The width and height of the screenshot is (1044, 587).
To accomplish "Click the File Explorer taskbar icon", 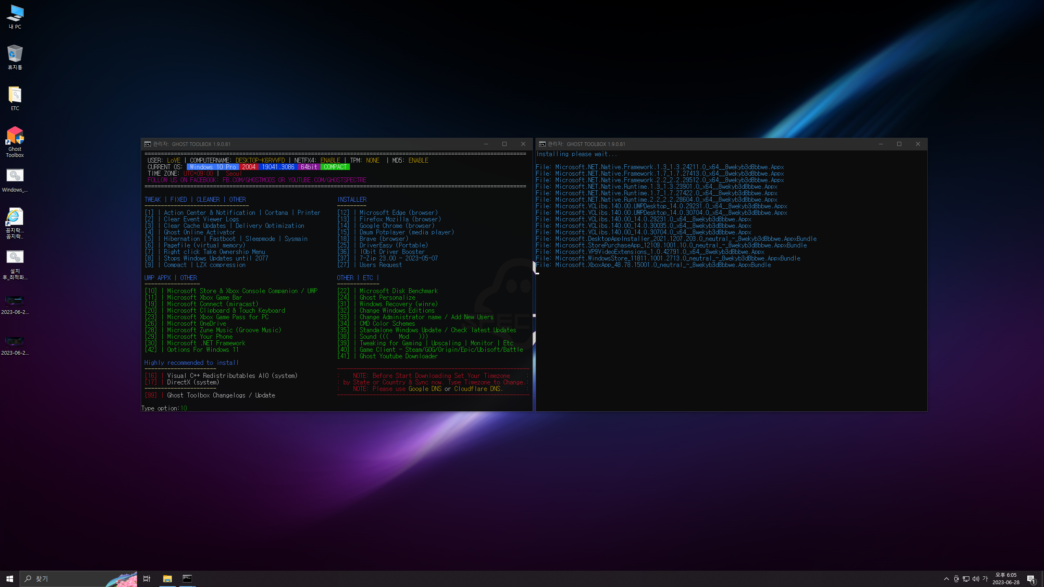I will pos(167,578).
